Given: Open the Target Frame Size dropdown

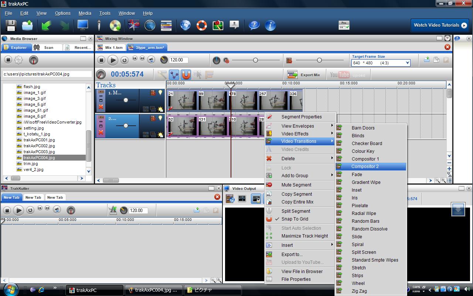Looking at the screenshot, I should [x=408, y=63].
